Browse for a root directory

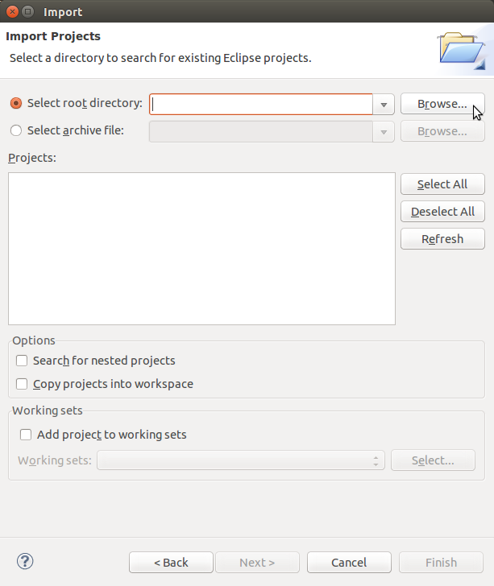(x=442, y=105)
